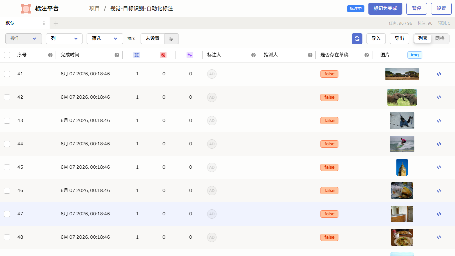
Task: Open the 列 columns dropdown
Action: point(64,39)
